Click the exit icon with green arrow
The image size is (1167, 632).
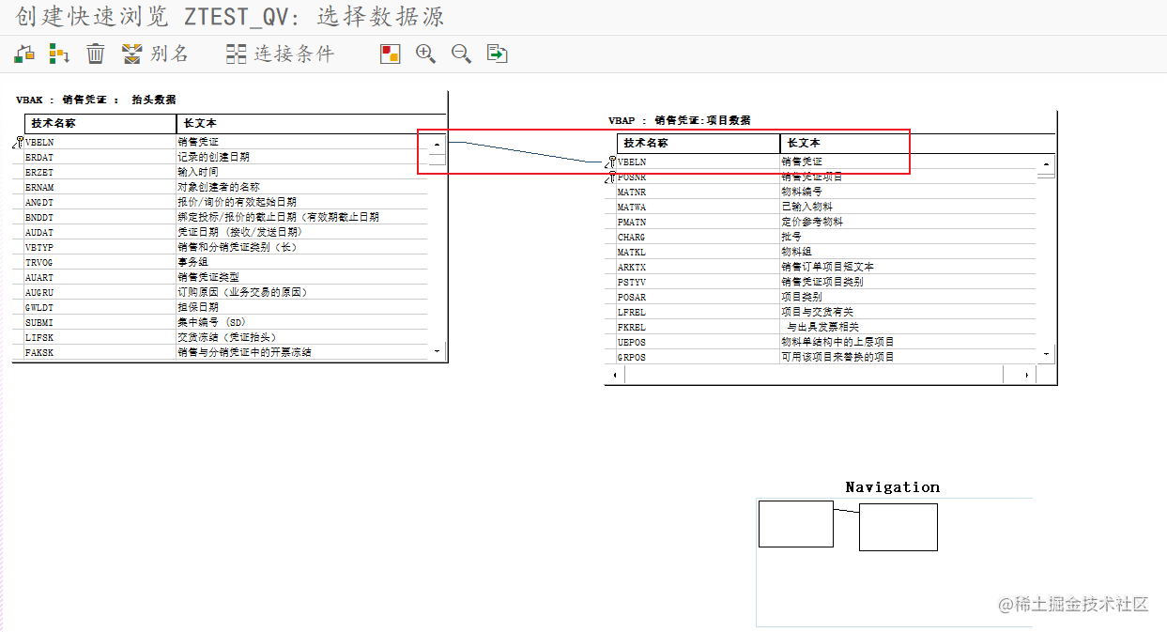coord(497,54)
